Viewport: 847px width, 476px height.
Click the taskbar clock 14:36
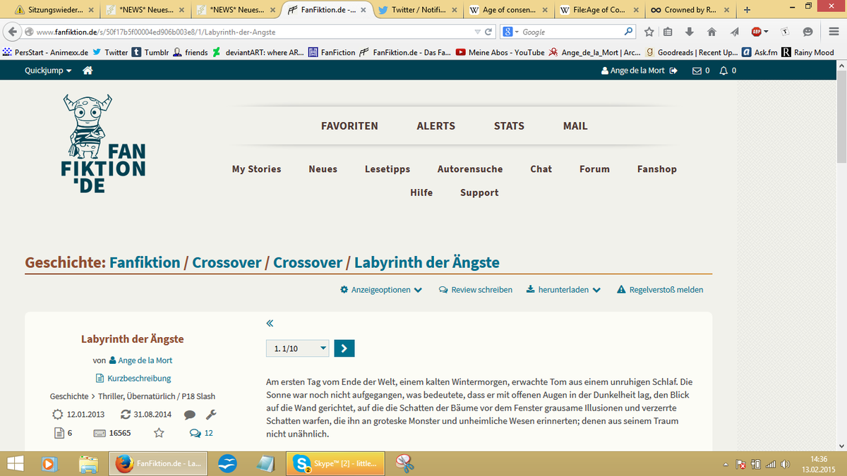point(819,459)
